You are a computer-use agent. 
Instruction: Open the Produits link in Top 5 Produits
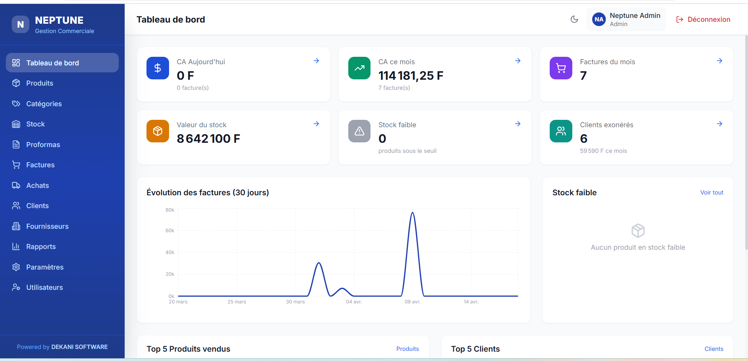tap(407, 349)
